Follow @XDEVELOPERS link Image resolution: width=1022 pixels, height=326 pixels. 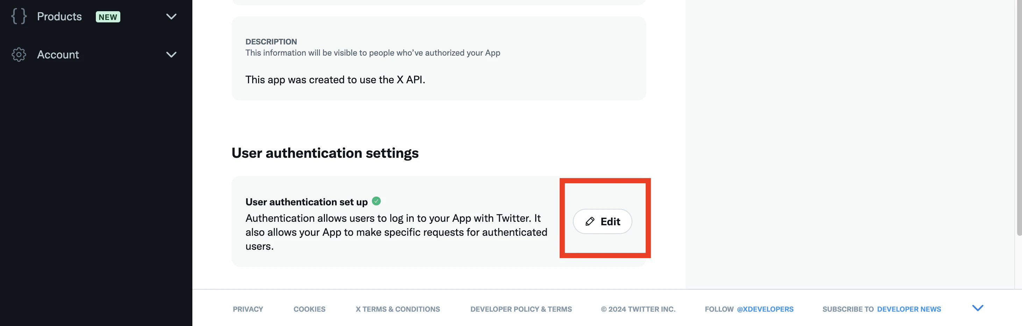coord(765,309)
